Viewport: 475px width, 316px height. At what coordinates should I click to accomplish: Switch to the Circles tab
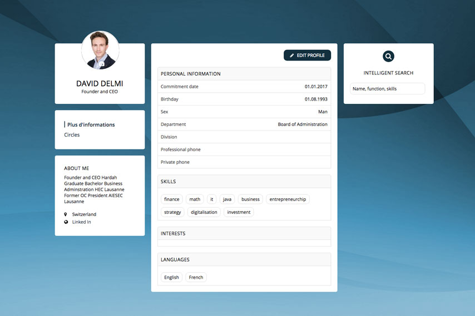pos(72,135)
